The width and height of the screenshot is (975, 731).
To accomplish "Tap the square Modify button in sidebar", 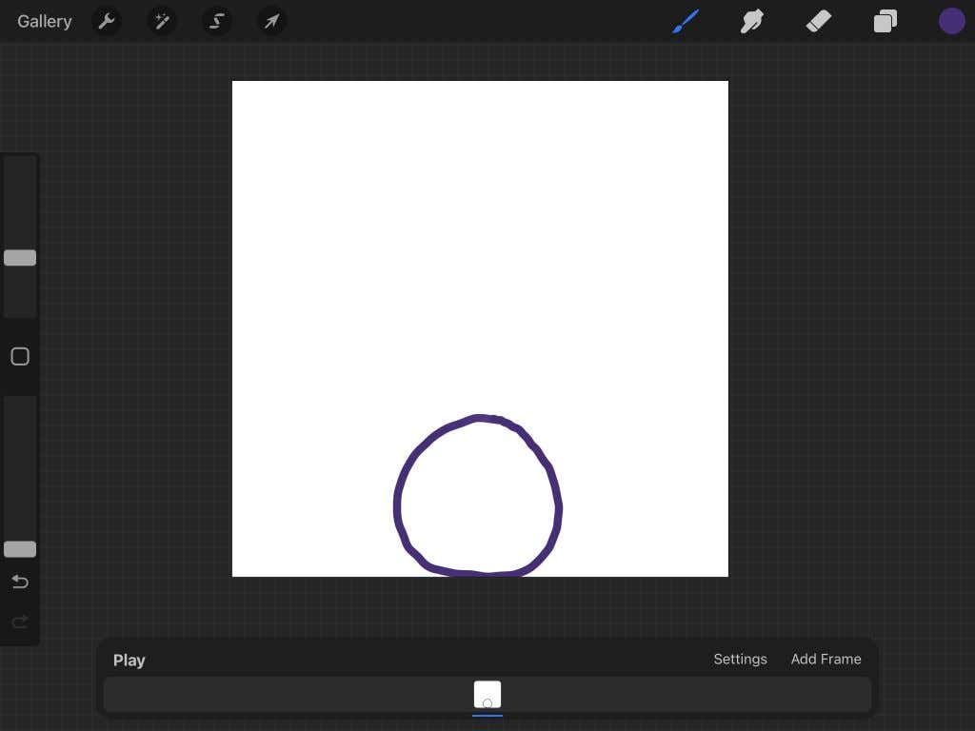I will (x=20, y=357).
